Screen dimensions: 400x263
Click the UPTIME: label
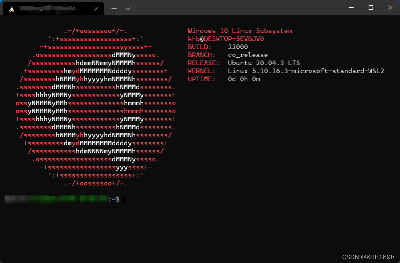pyautogui.click(x=202, y=79)
